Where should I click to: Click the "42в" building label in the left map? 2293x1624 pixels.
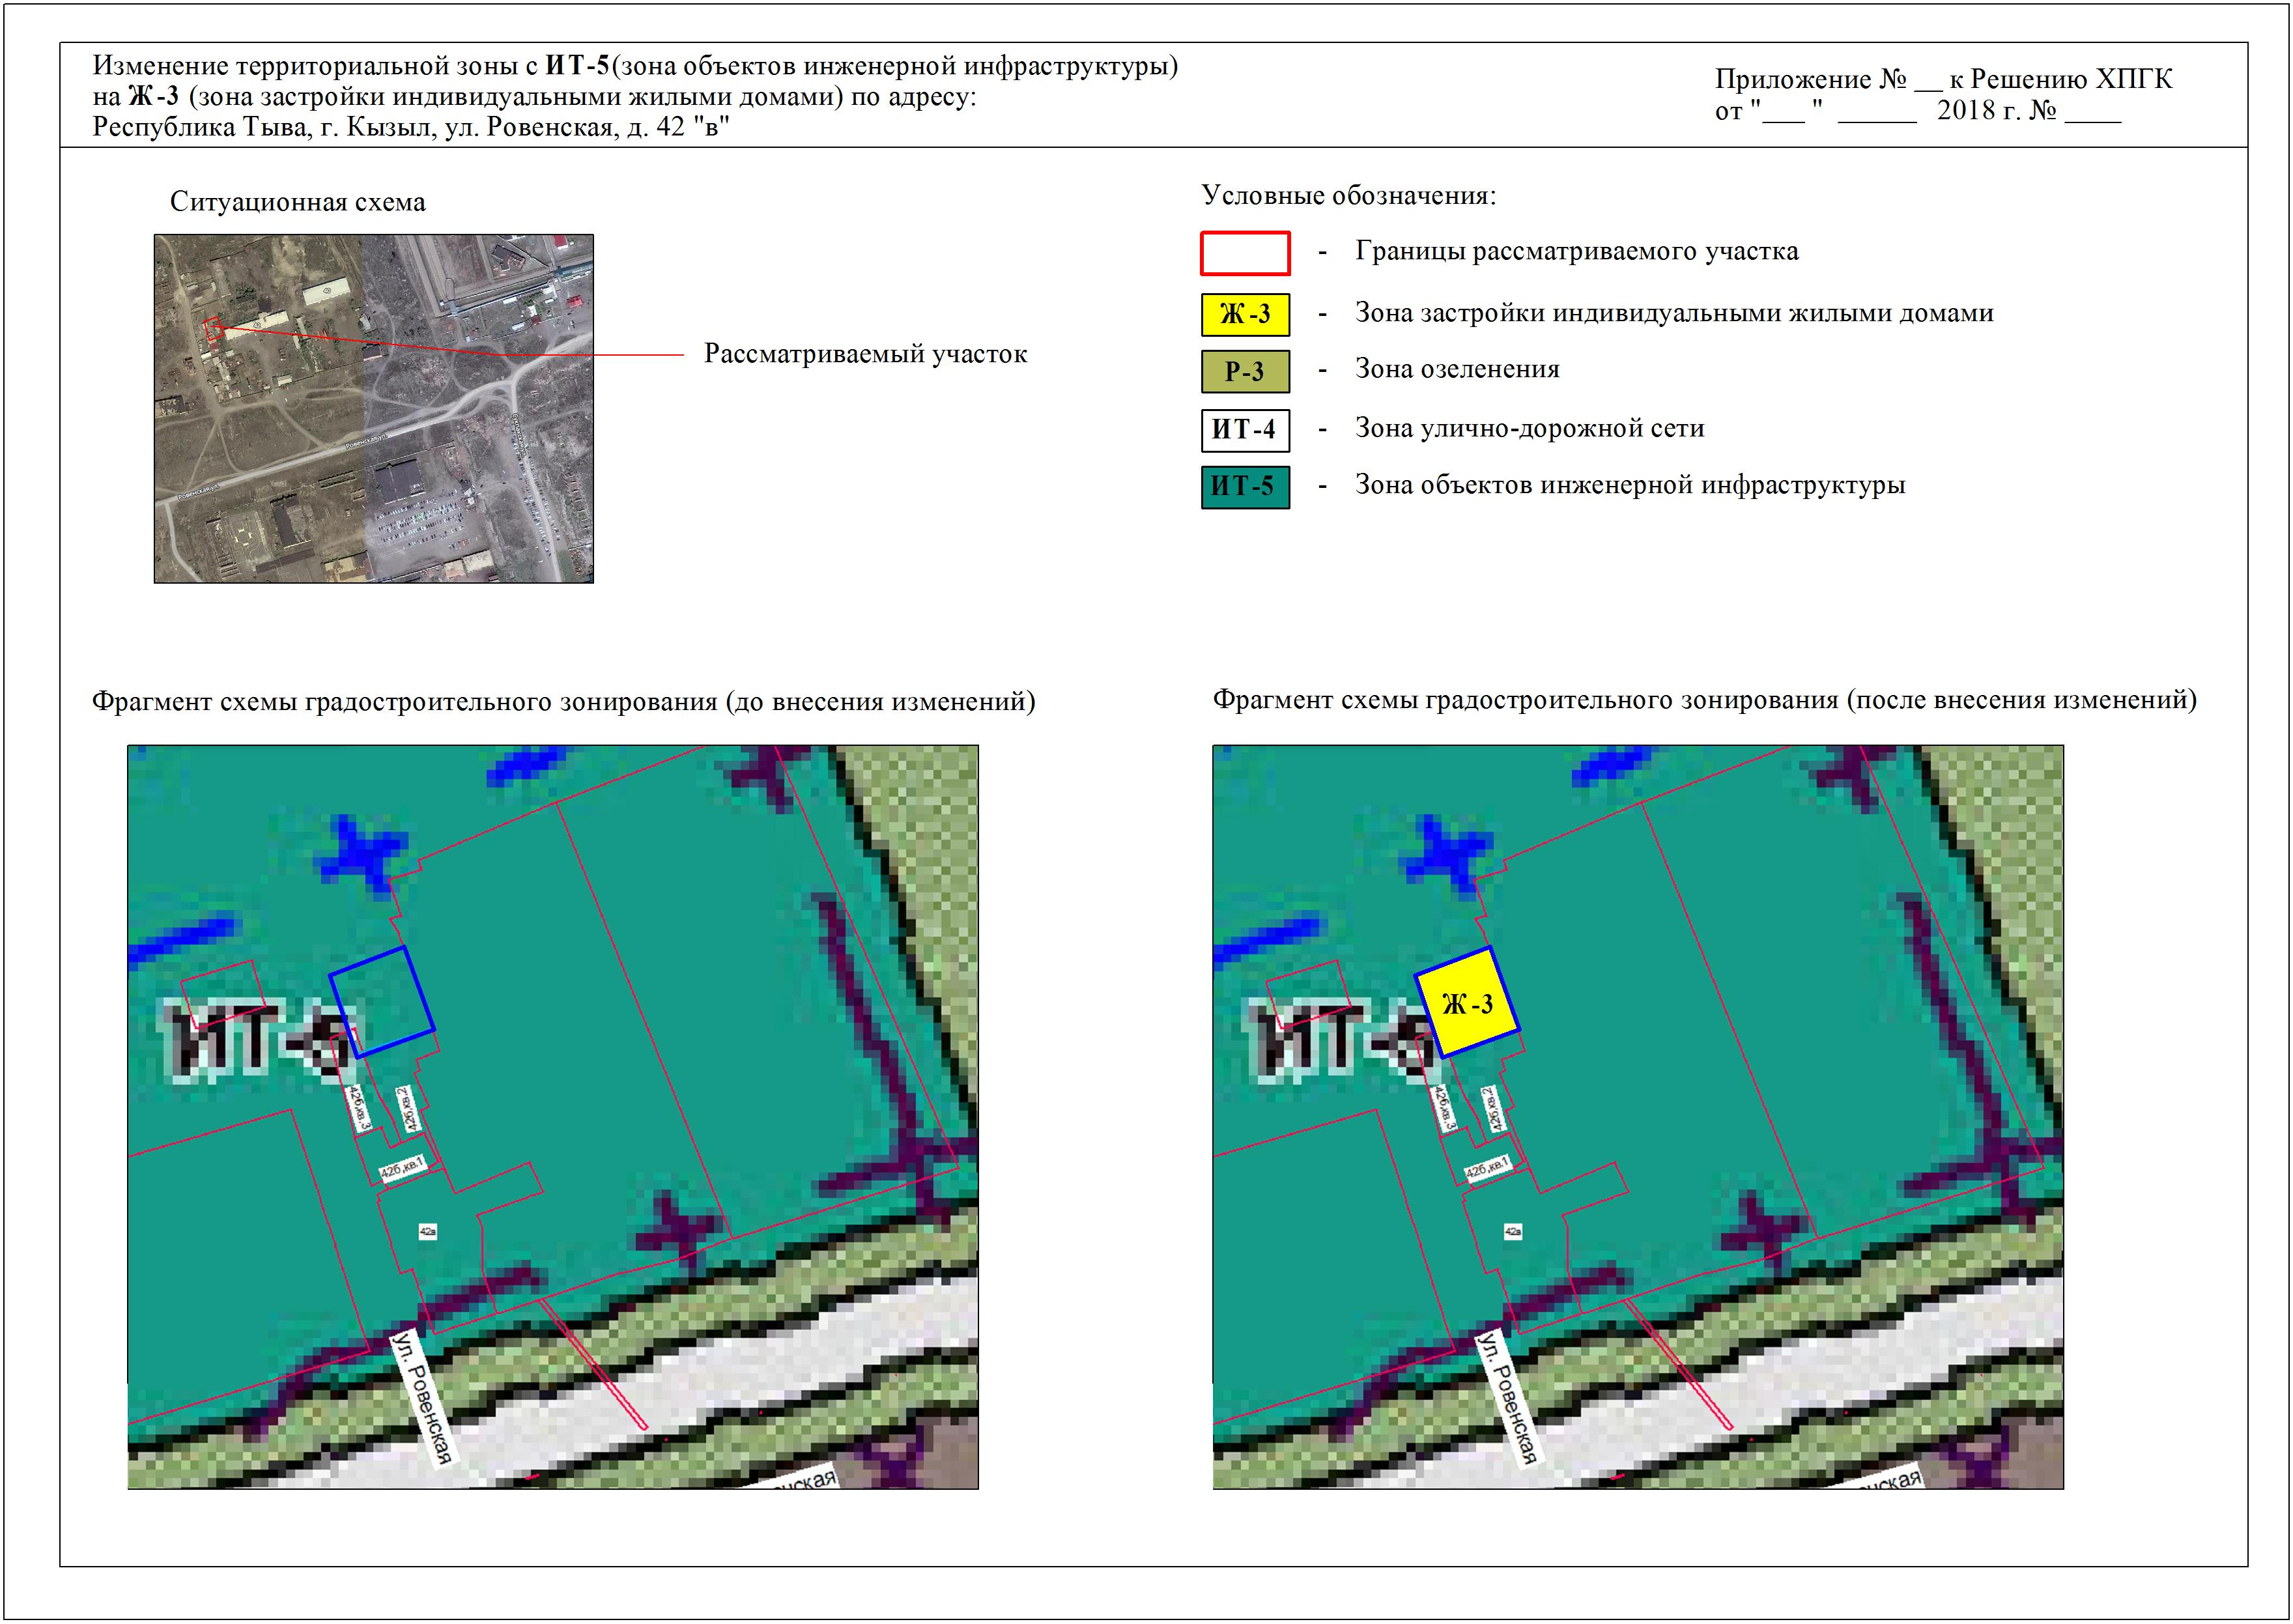(x=427, y=1232)
